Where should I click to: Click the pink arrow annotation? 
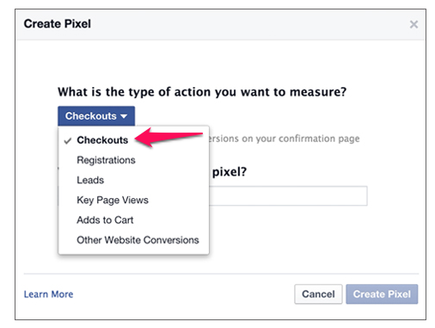[x=168, y=137]
